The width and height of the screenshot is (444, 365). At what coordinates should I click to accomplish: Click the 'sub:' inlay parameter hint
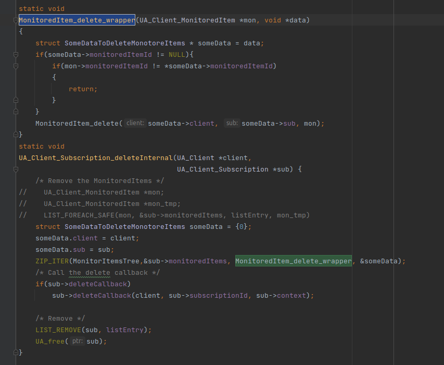pos(232,123)
